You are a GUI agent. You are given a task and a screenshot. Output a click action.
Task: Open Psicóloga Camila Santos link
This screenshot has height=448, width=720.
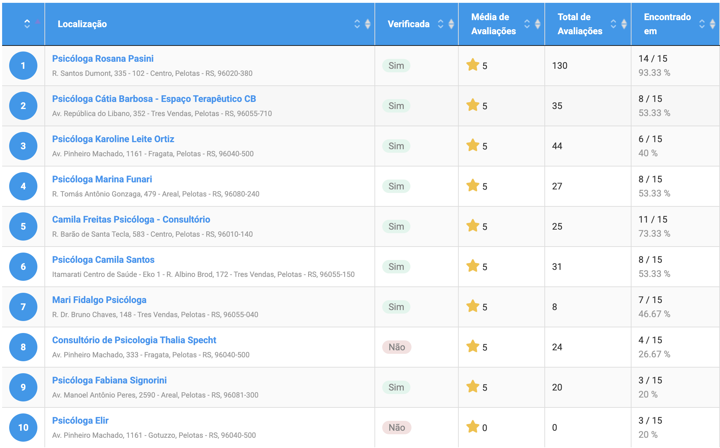tap(103, 260)
